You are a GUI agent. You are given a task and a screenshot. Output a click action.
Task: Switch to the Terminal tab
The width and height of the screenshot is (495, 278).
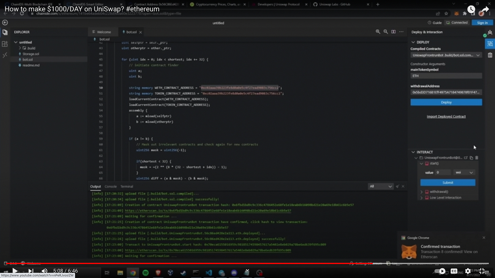click(x=127, y=186)
